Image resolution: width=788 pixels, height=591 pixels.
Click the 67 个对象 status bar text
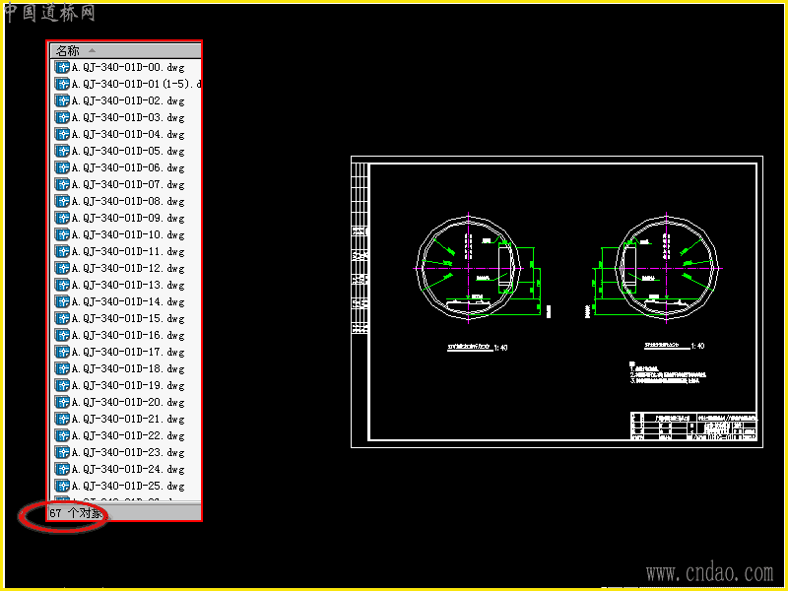tap(77, 513)
